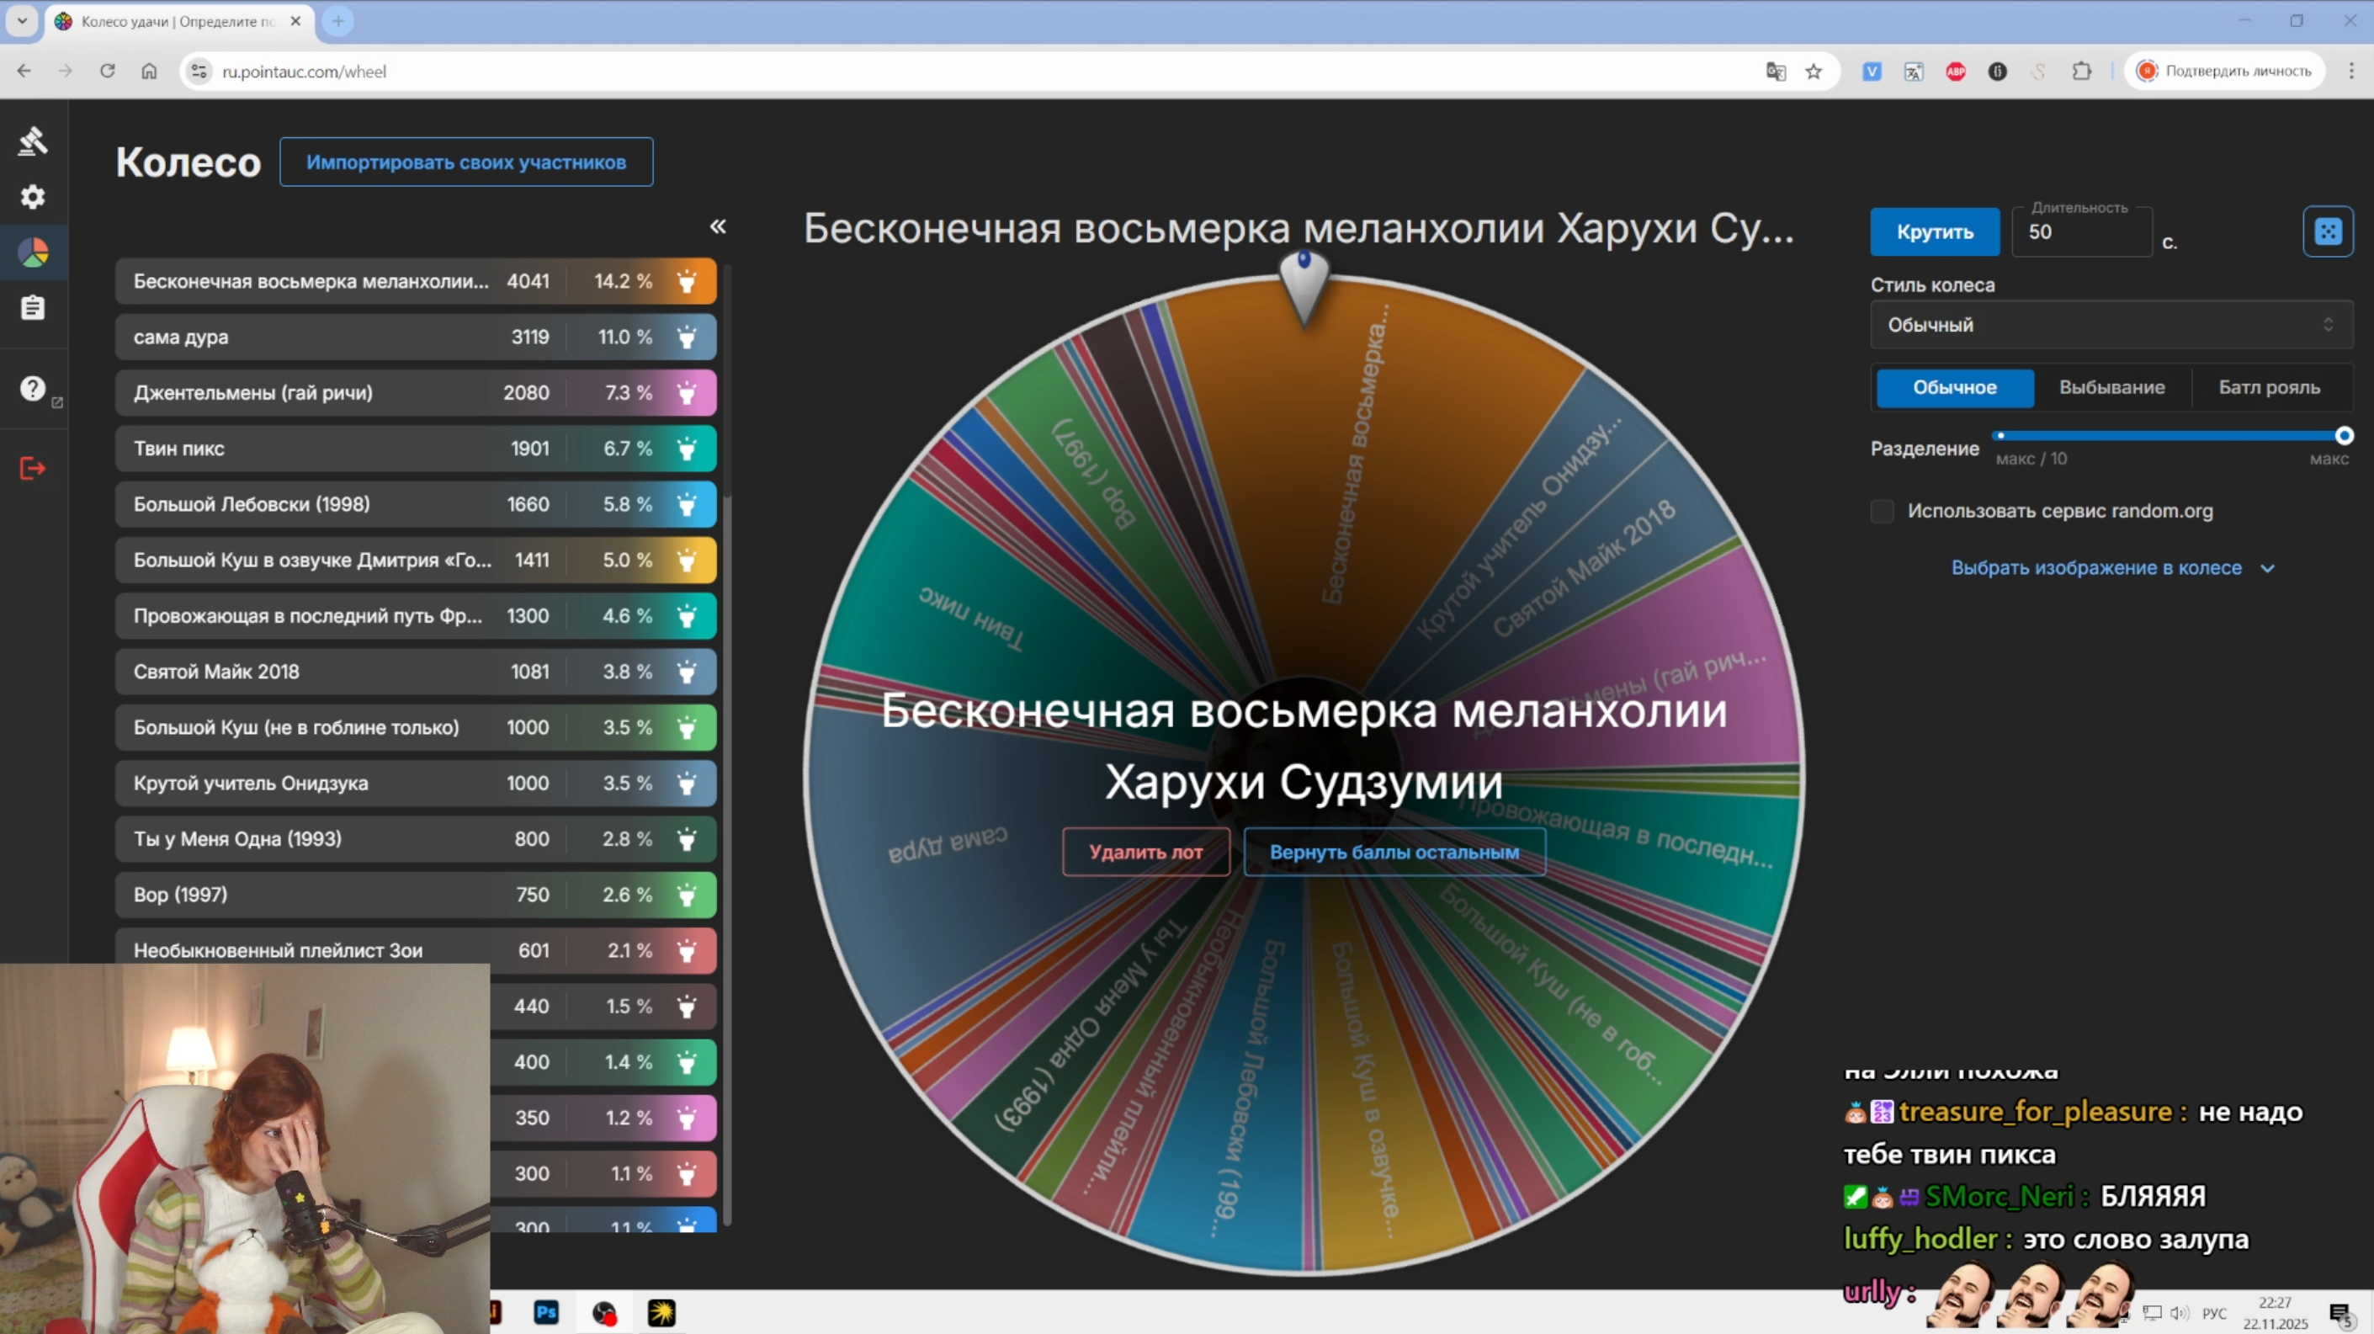Click the Удалить лот button

[1145, 852]
